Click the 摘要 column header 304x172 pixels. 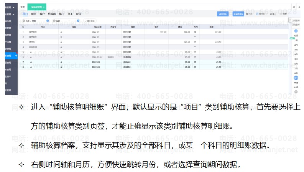click(x=133, y=27)
